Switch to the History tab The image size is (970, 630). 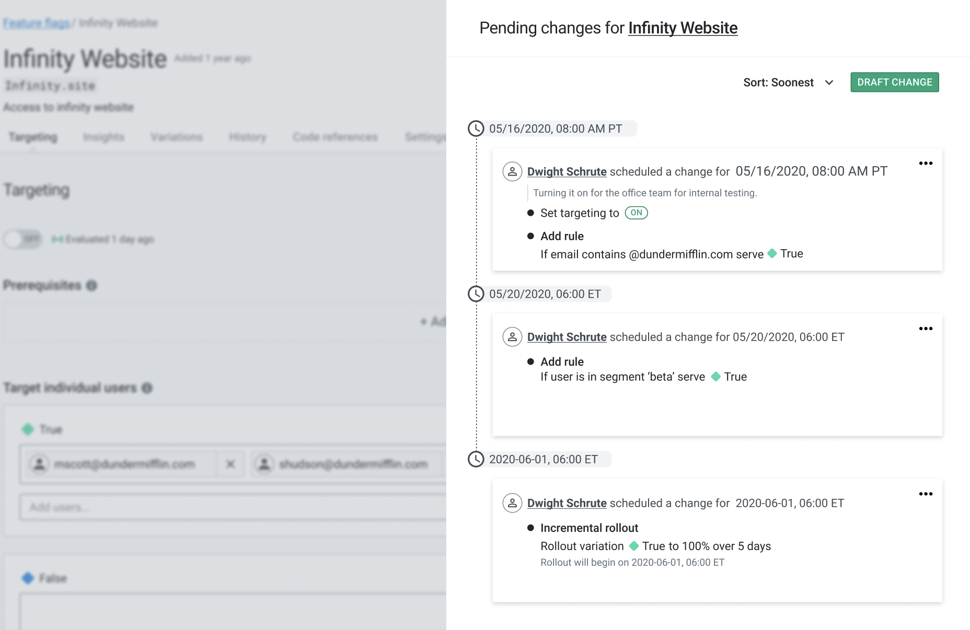(247, 137)
